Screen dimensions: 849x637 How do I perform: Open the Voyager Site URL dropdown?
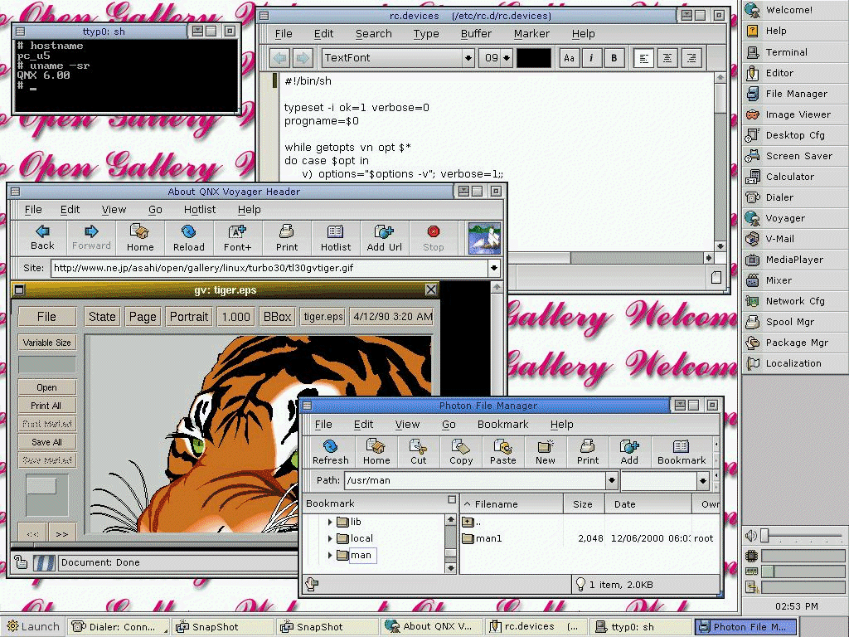(494, 268)
